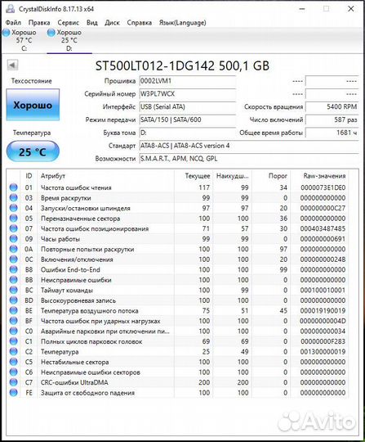Open the Справка menu
This screenshot has width=365, height=442.
[x=139, y=23]
